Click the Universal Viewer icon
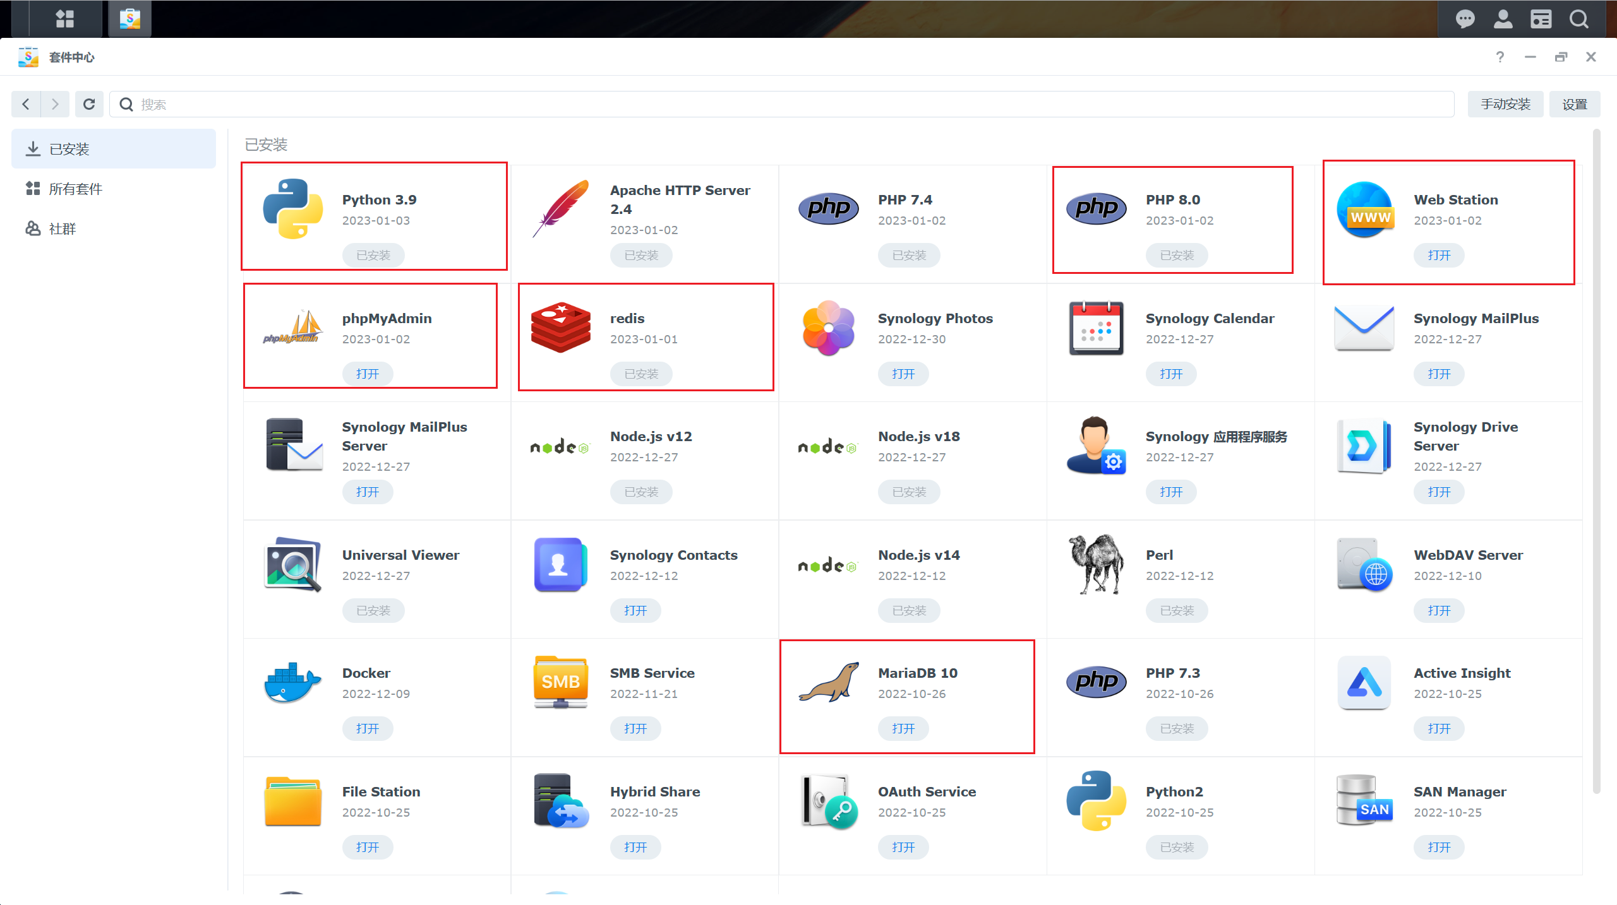 click(293, 564)
